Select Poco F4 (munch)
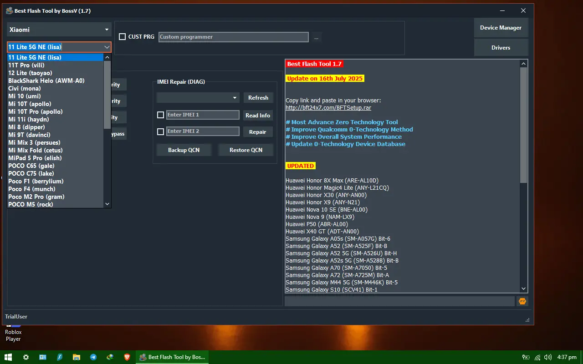Viewport: 583px width, 364px height. [56, 189]
